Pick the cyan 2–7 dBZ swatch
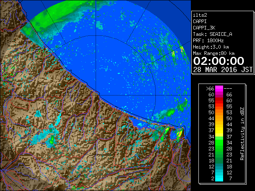 click(x=219, y=179)
